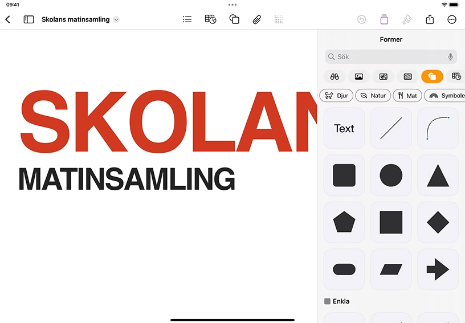Viewport: 465px width, 323px height.
Task: Insert a pill-shaped rounded rectangle
Action: (x=344, y=269)
